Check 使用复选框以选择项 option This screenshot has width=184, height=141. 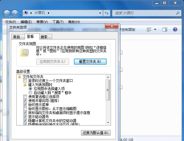click(26, 97)
